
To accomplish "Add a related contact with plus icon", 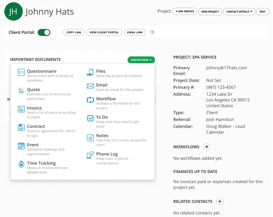I will [x=220, y=202].
